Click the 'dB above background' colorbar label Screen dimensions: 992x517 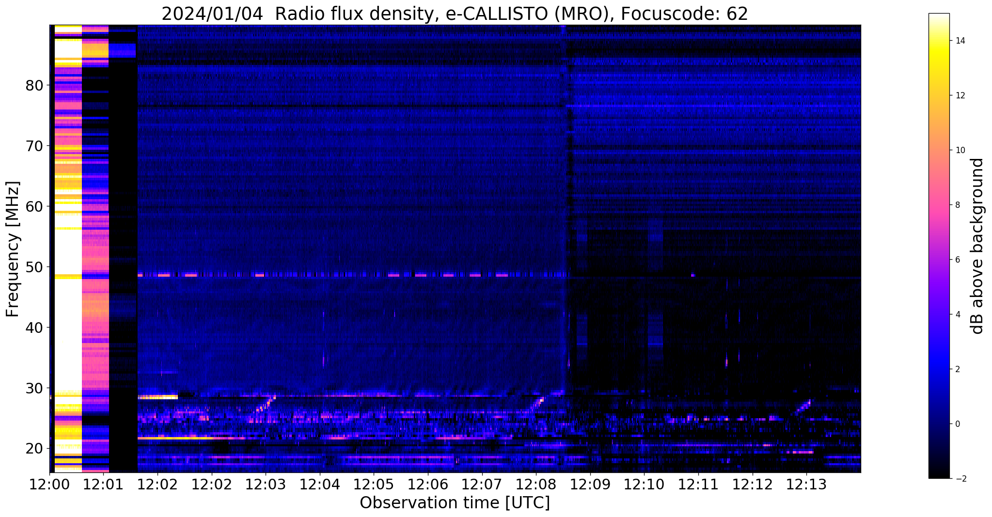pos(977,246)
